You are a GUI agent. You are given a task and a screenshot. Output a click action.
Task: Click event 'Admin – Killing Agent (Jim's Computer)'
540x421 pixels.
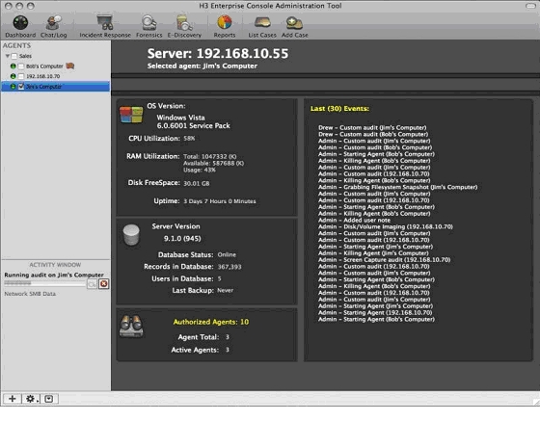pyautogui.click(x=373, y=253)
